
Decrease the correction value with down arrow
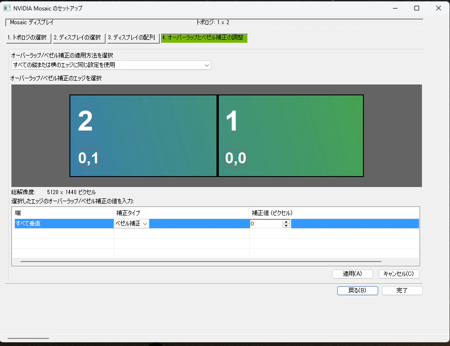click(286, 226)
